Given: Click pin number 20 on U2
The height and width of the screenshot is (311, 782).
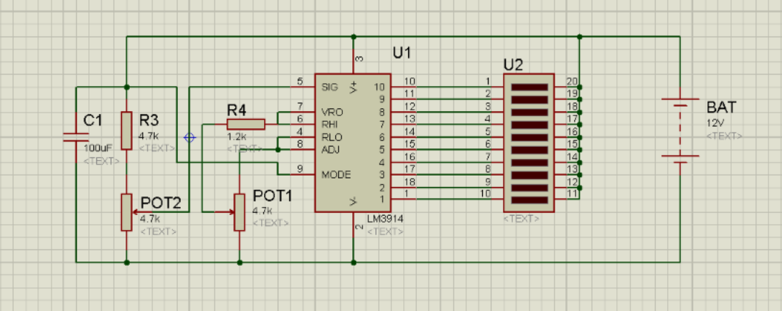Looking at the screenshot, I should pyautogui.click(x=572, y=81).
